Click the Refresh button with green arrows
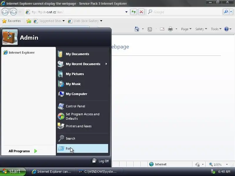Image resolution: width=235 pixels, height=176 pixels. 134,12
